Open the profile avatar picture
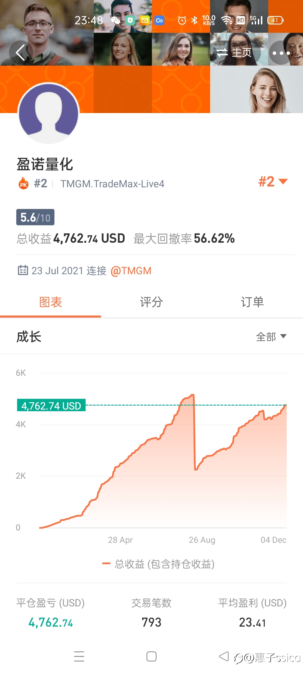Image resolution: width=303 pixels, height=675 pixels. 49,113
